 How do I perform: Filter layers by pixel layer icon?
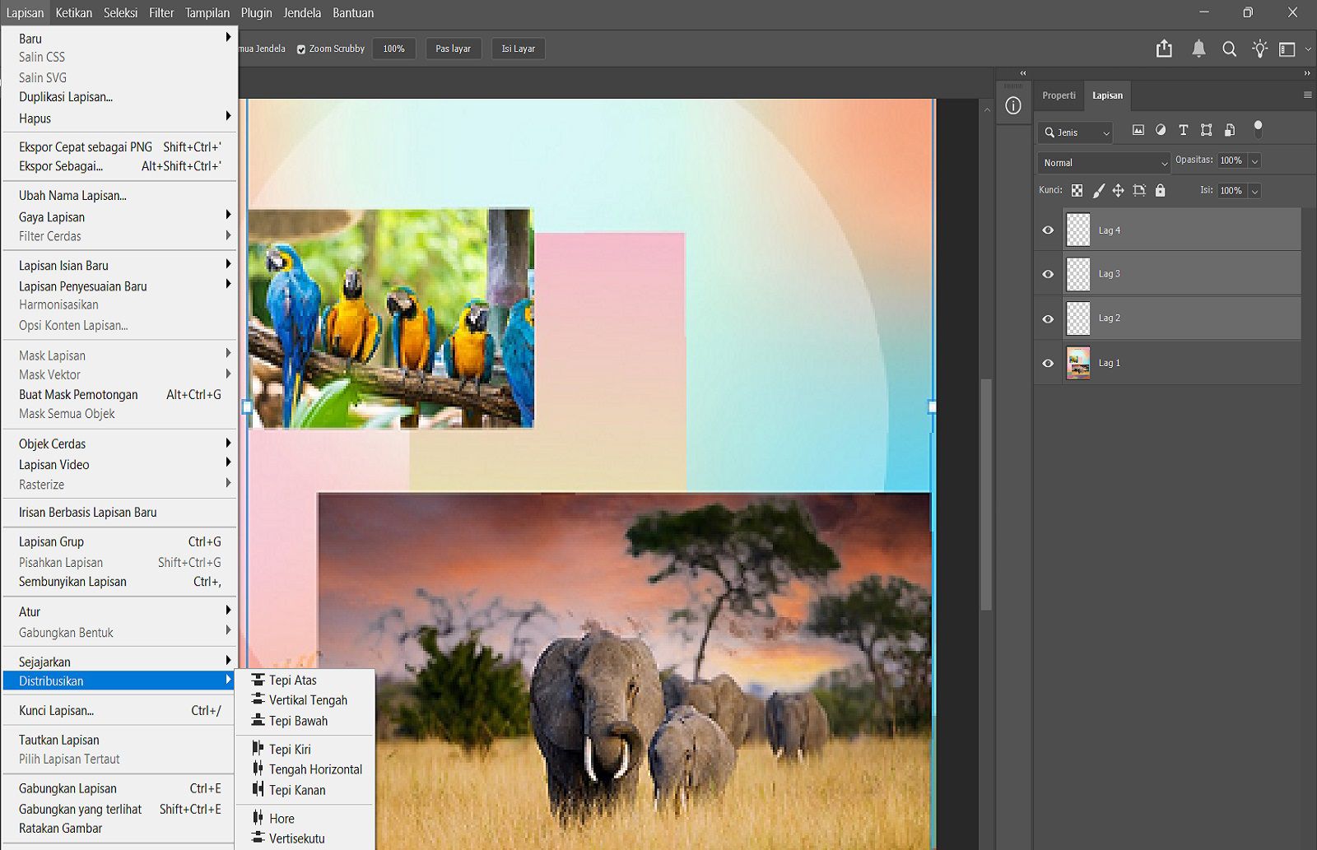[x=1138, y=130]
